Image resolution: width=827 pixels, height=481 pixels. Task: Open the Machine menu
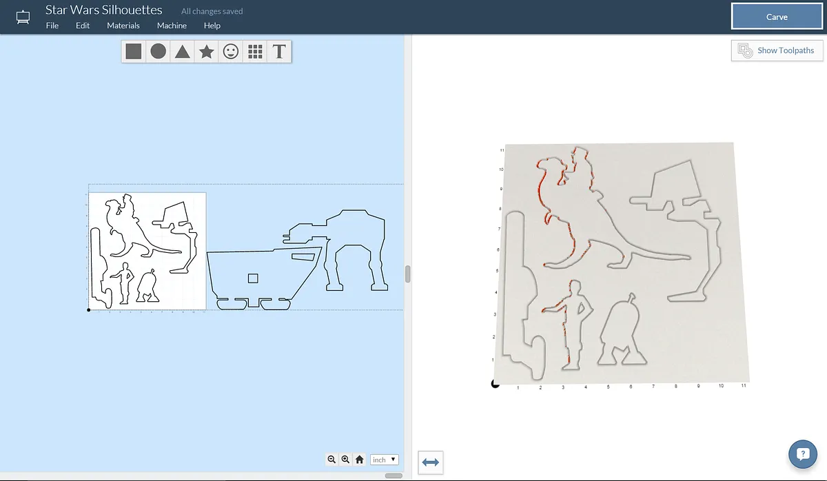click(172, 25)
